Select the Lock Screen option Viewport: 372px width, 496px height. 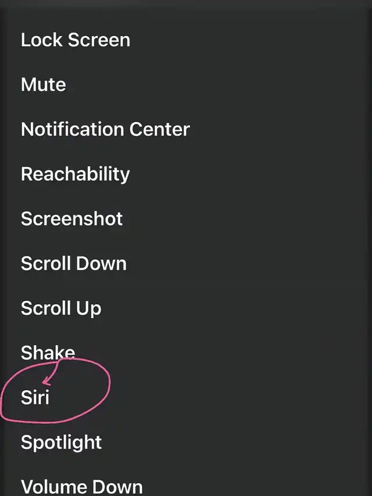[76, 40]
